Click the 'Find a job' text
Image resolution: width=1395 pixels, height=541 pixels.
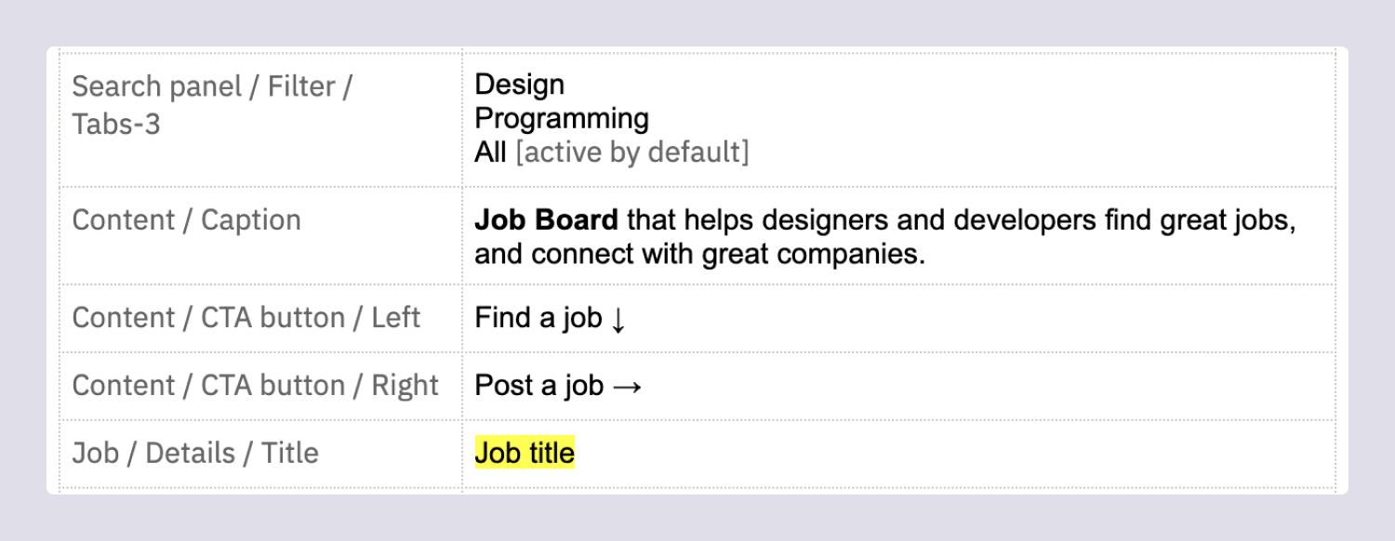coord(538,319)
